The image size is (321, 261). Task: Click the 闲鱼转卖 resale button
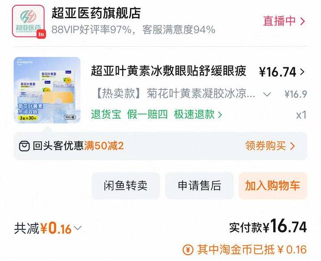[x=126, y=186]
